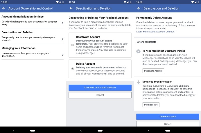The image size is (201, 133).
Task: Click Cancel under Continue to Account Deletion
Action: tap(100, 95)
